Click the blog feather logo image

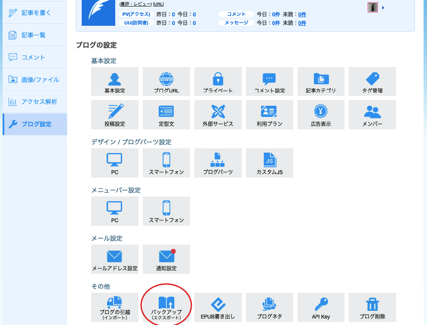tap(98, 13)
